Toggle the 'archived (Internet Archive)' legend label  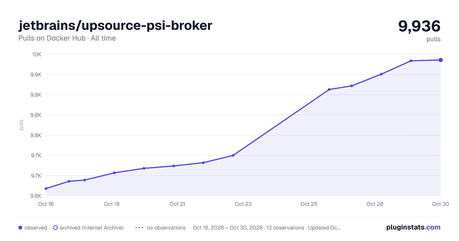coord(91,228)
